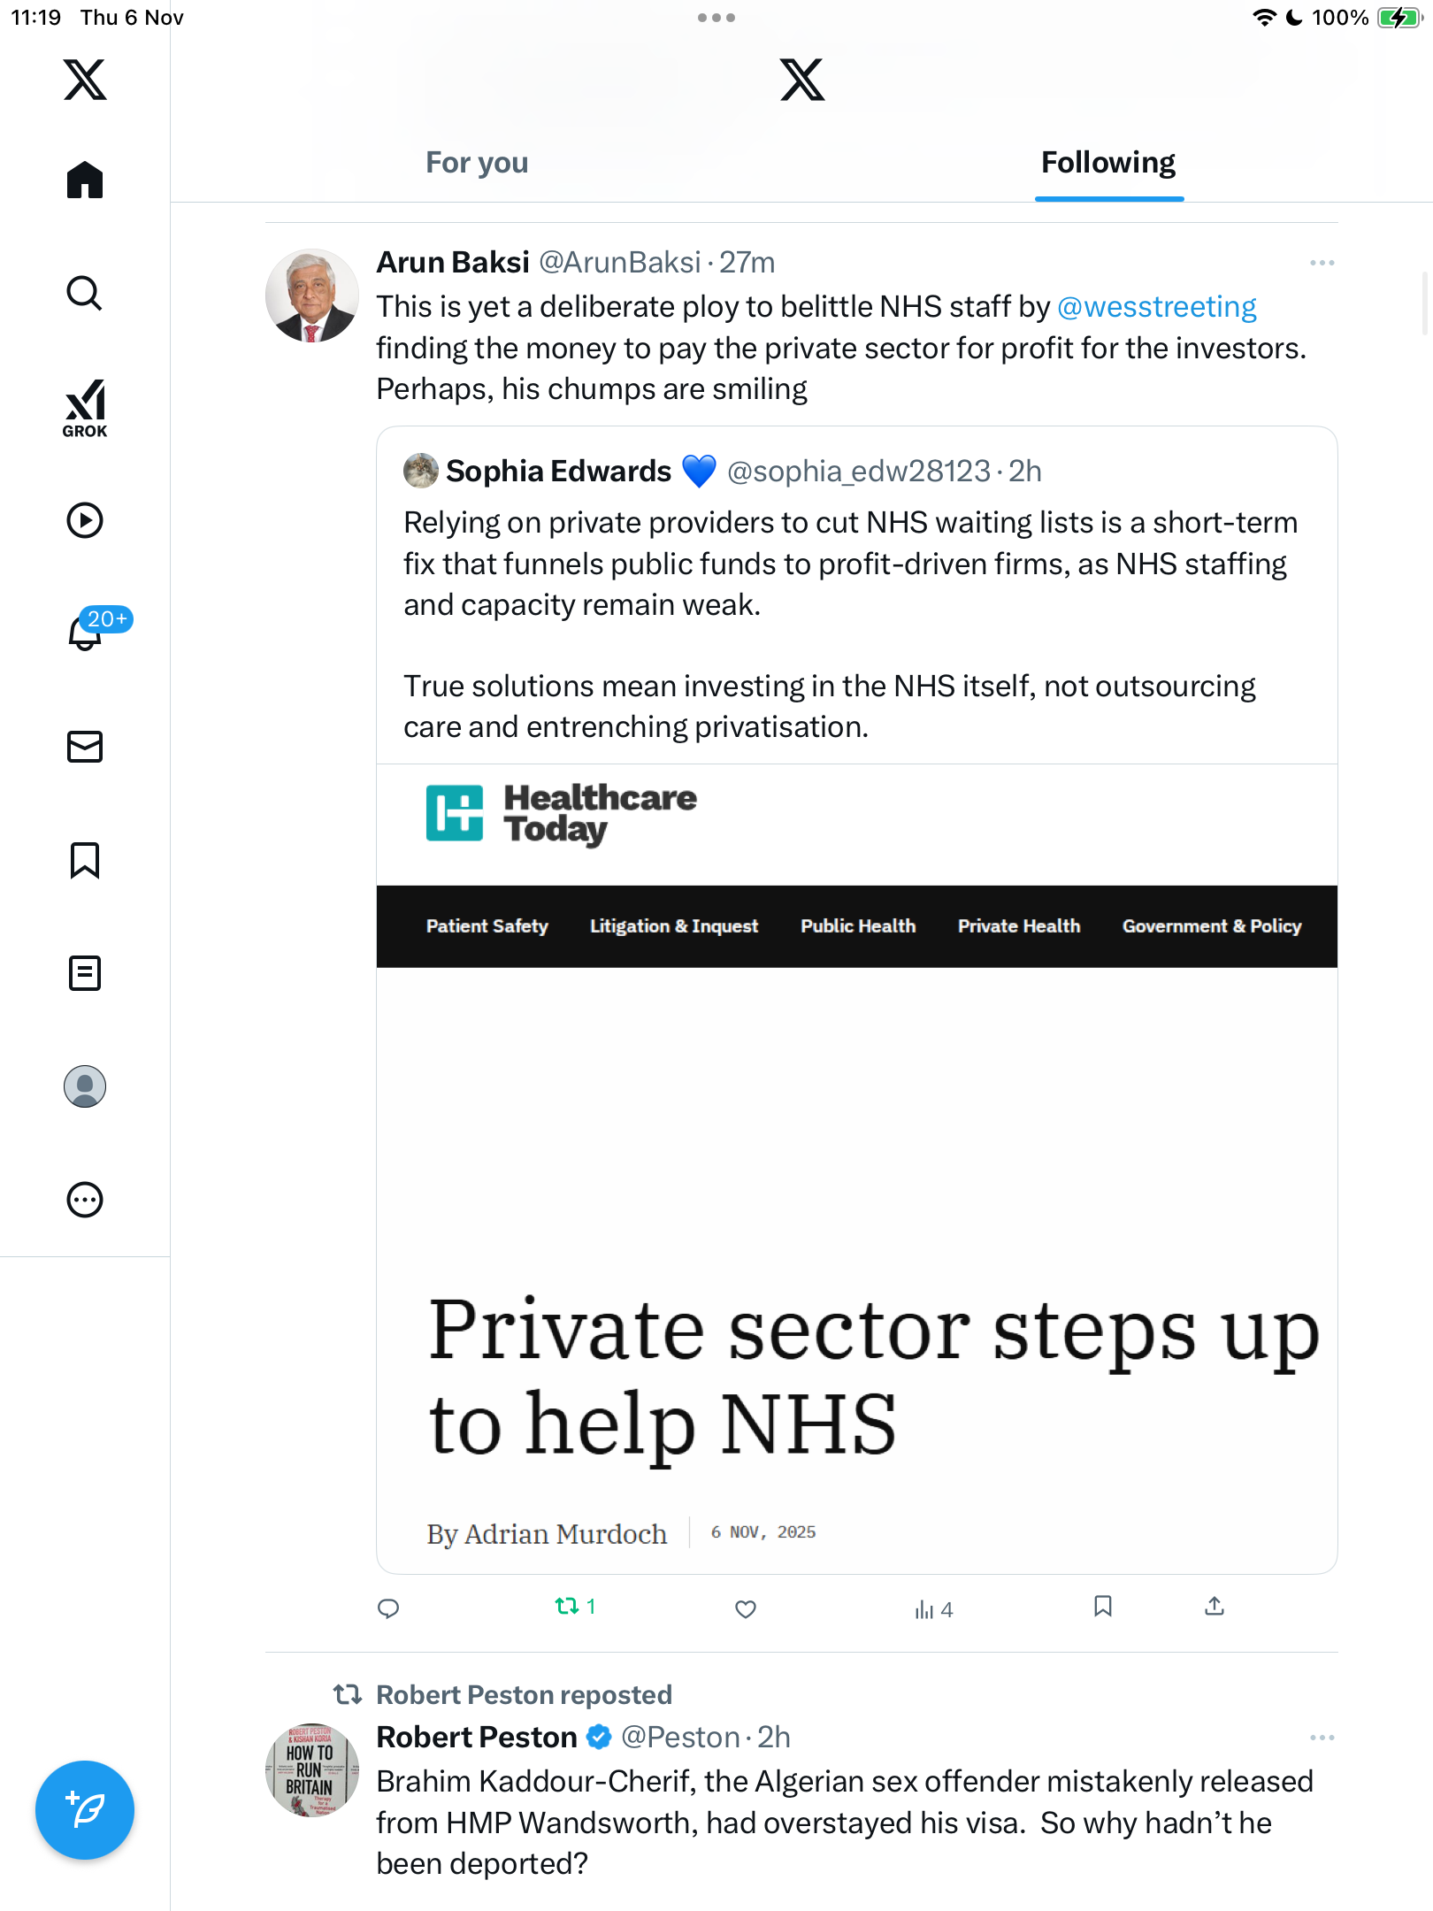Open the video play tab icon
The width and height of the screenshot is (1433, 1911).
click(85, 520)
